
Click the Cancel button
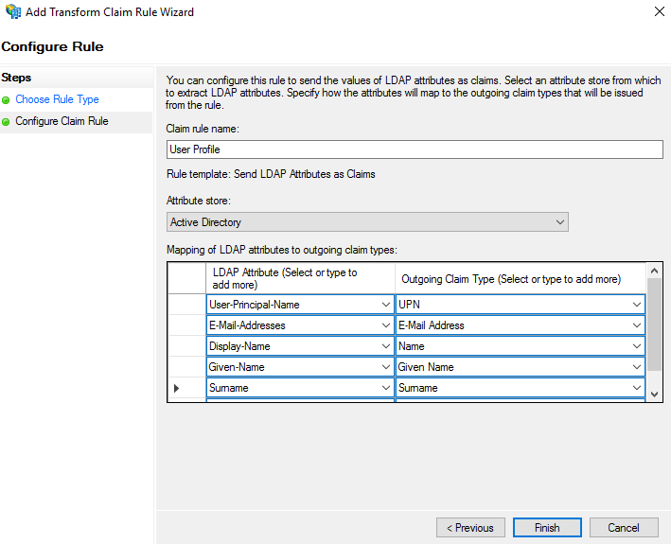pos(624,528)
